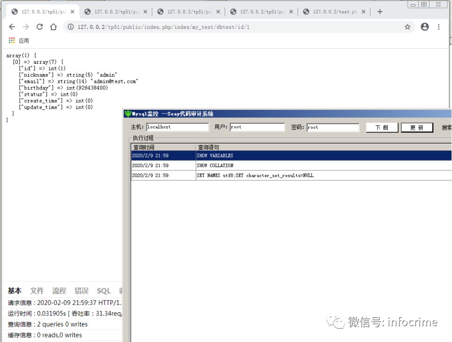Click the browser forward arrow

tap(26, 27)
